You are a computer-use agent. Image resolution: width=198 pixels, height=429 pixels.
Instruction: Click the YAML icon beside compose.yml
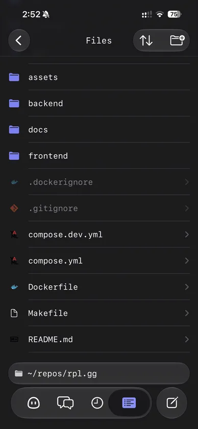tap(14, 261)
